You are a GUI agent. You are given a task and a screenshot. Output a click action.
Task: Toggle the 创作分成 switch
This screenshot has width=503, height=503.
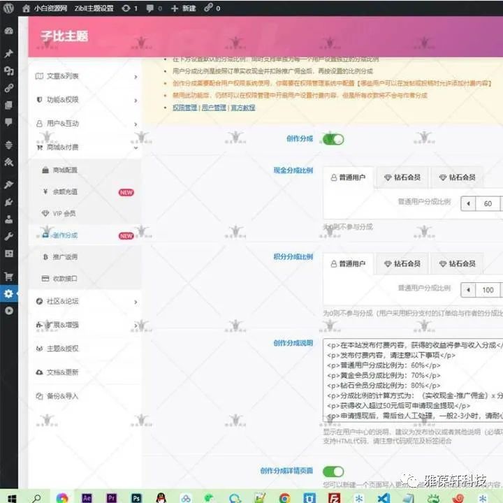tap(333, 139)
